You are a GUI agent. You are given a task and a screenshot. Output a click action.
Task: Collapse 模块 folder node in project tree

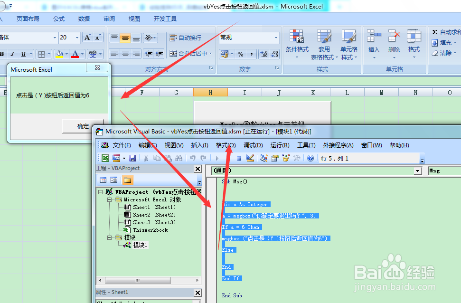(109, 237)
